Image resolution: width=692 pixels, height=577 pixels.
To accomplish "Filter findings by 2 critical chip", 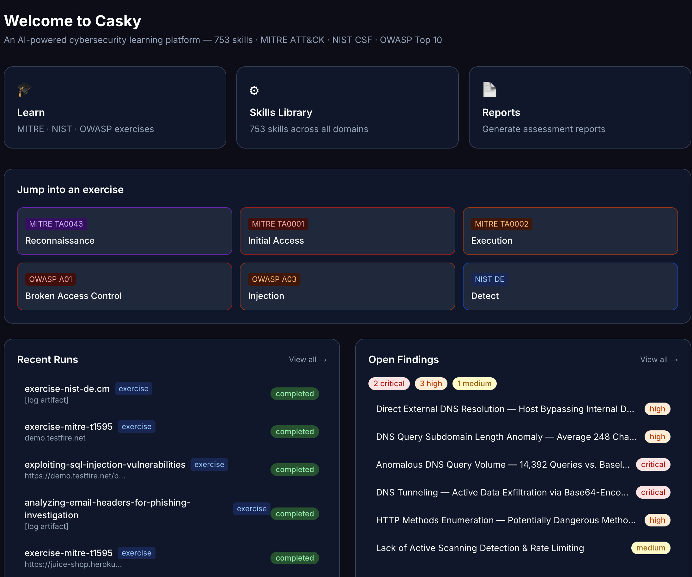I will tap(389, 384).
